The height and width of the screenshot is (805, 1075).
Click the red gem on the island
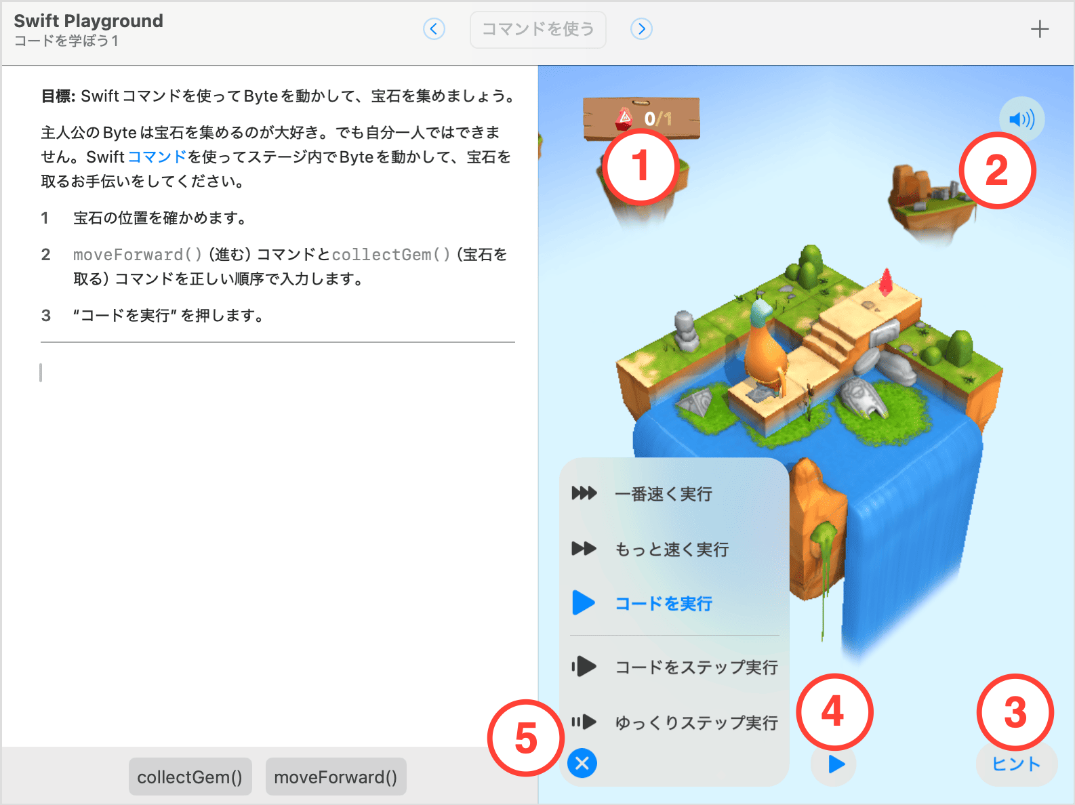(885, 281)
